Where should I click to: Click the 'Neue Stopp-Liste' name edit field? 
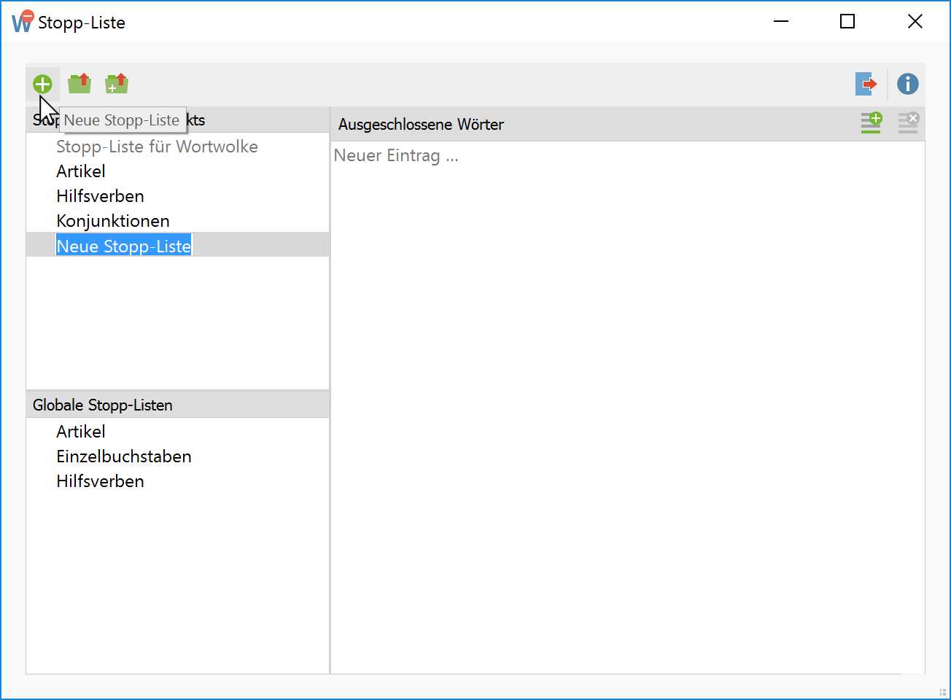coord(124,246)
